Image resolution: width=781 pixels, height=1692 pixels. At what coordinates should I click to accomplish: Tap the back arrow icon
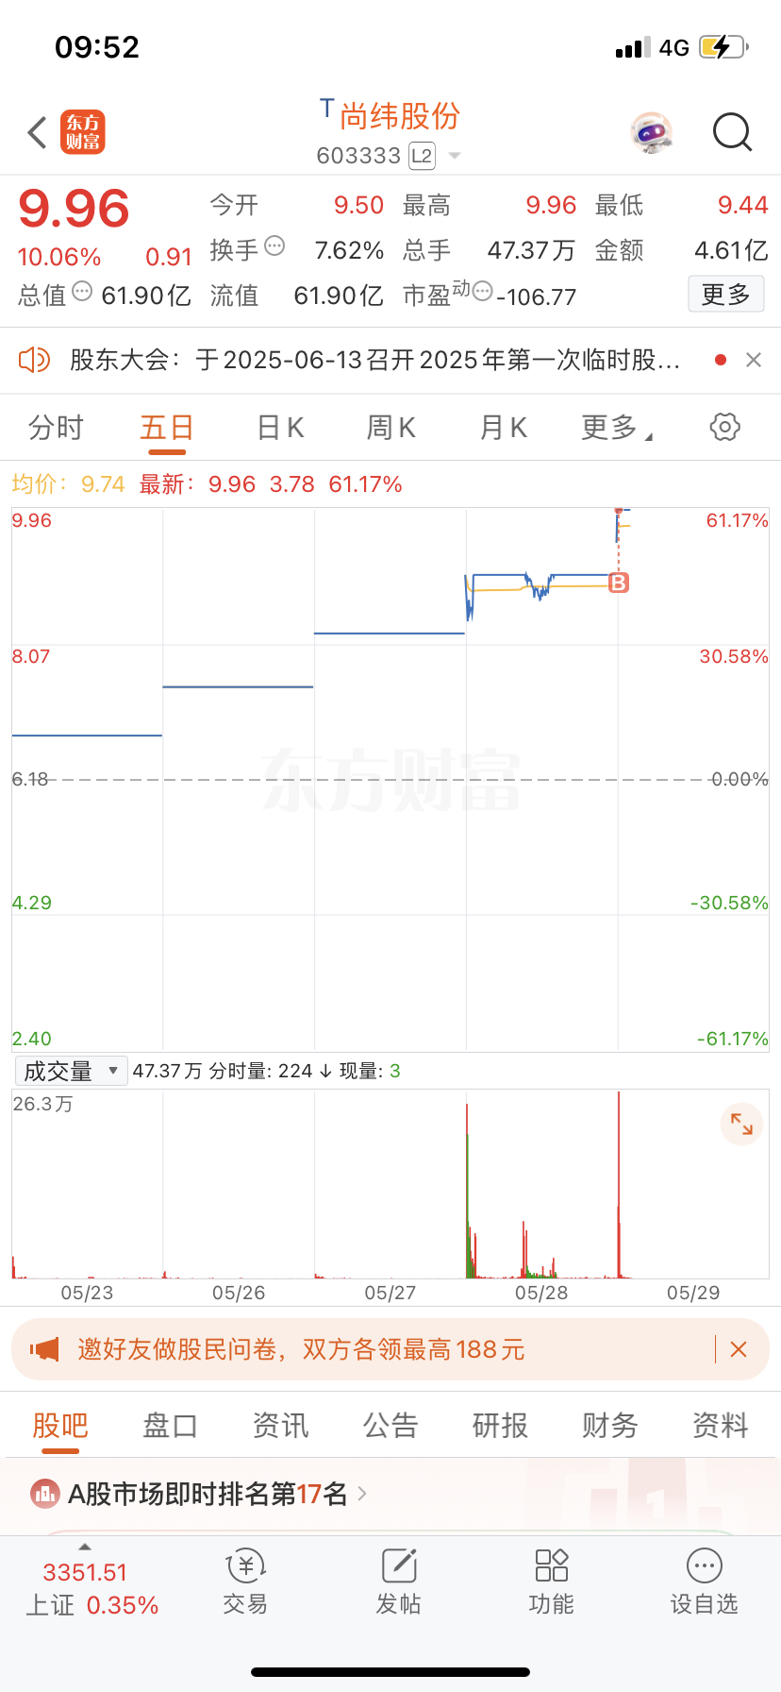pos(38,133)
